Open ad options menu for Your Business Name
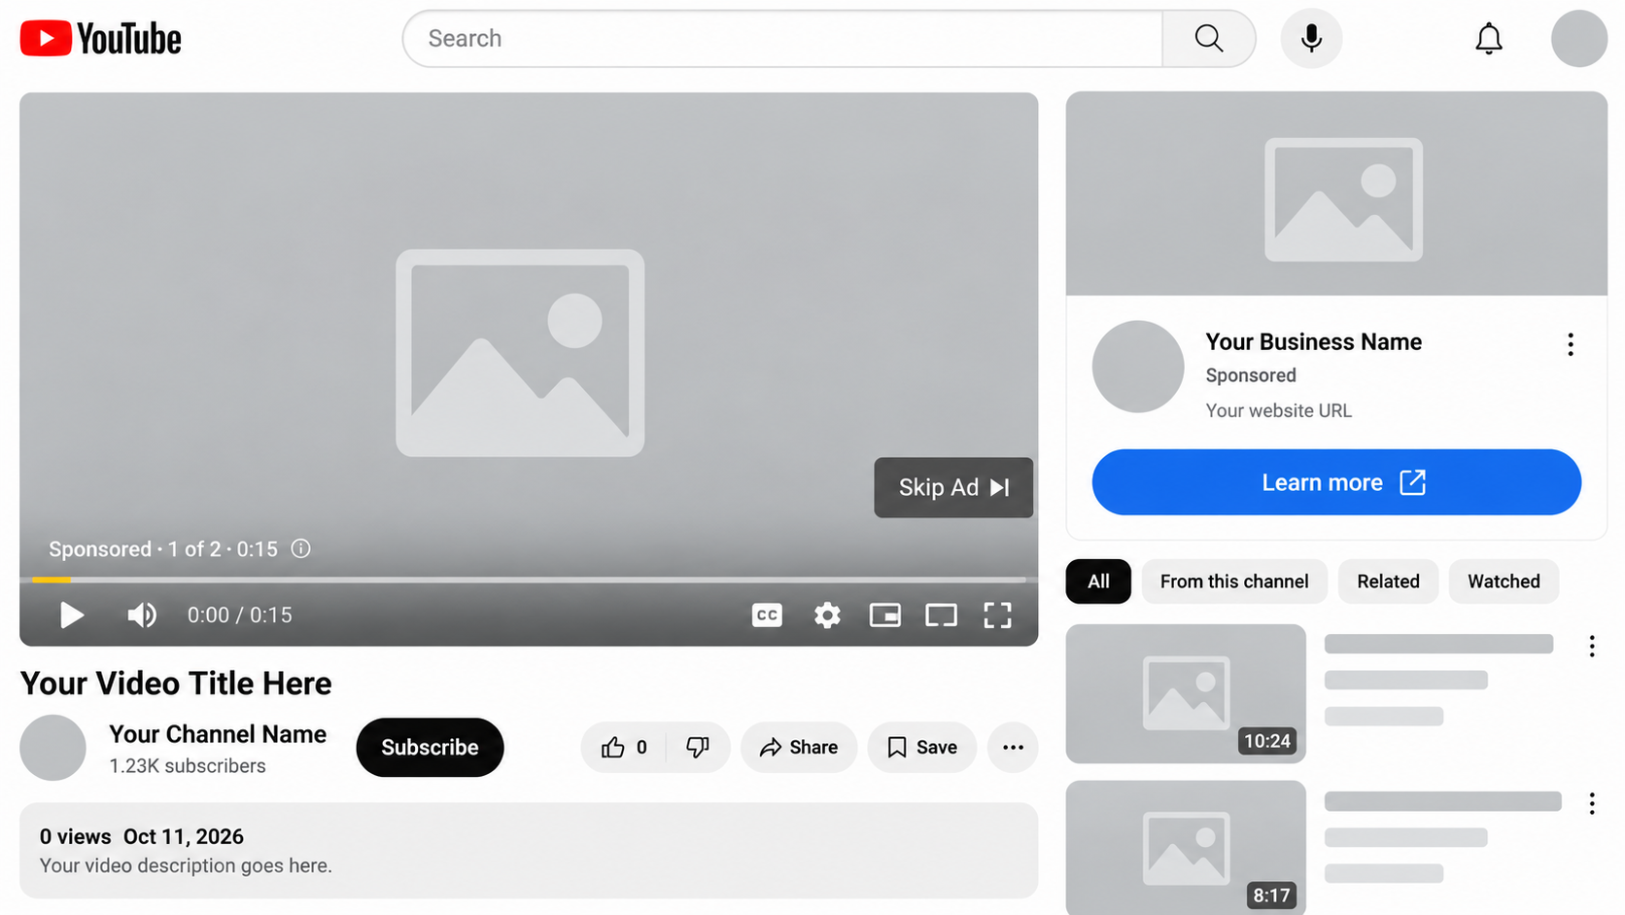Screen dimensions: 1625x915 [x=1570, y=344]
